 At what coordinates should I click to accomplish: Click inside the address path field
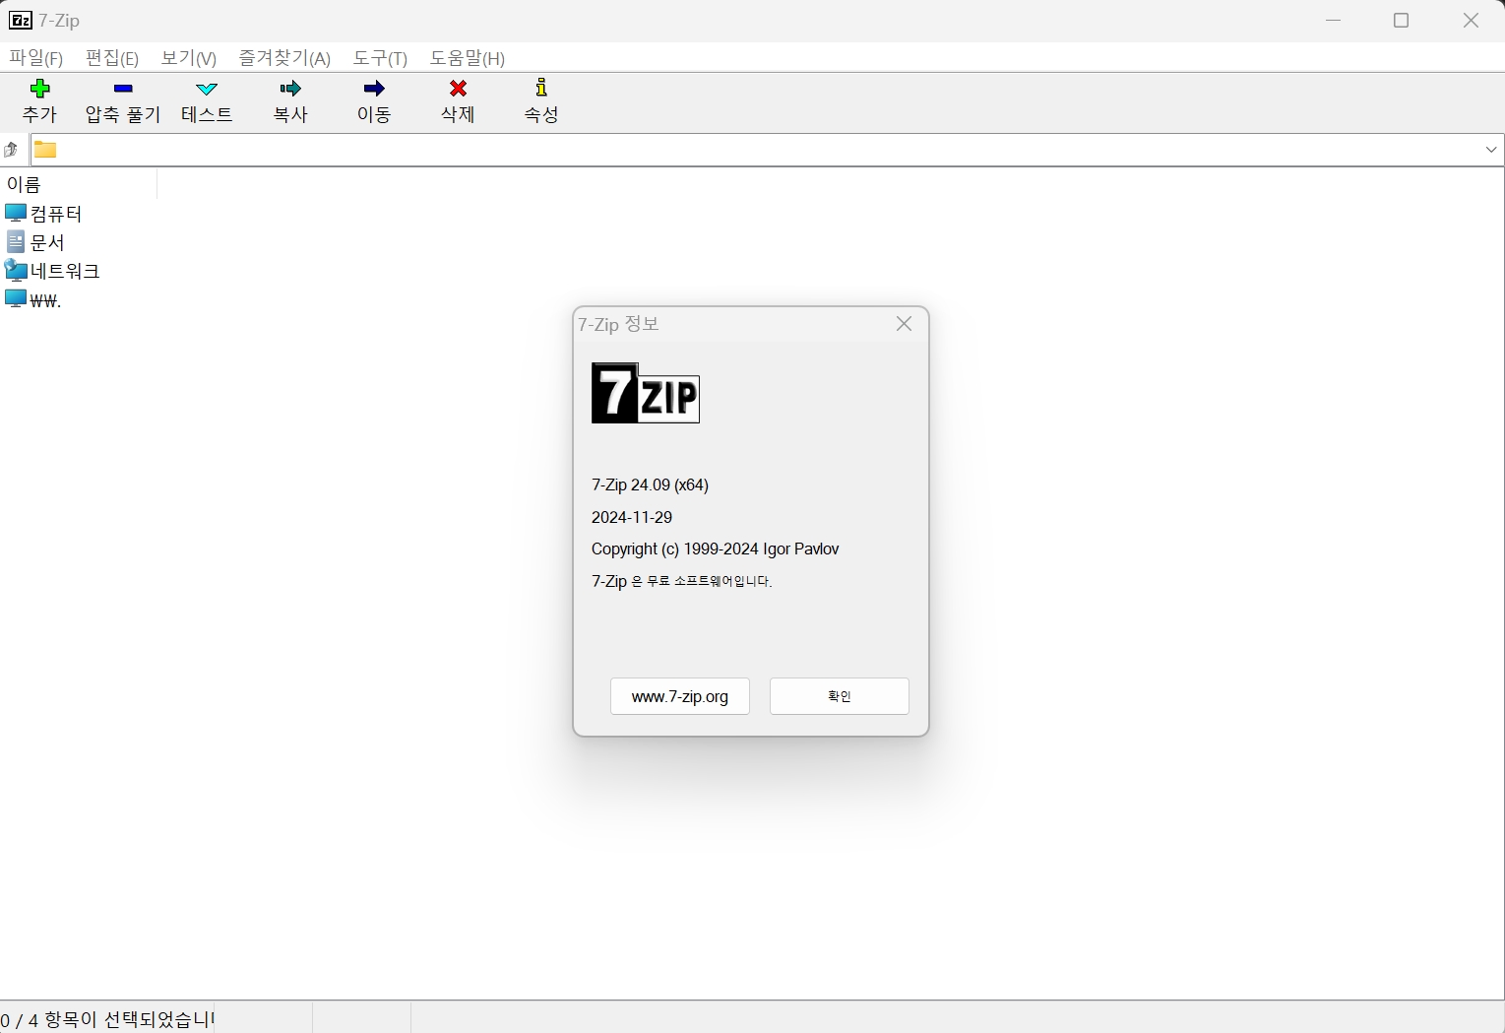click(768, 150)
